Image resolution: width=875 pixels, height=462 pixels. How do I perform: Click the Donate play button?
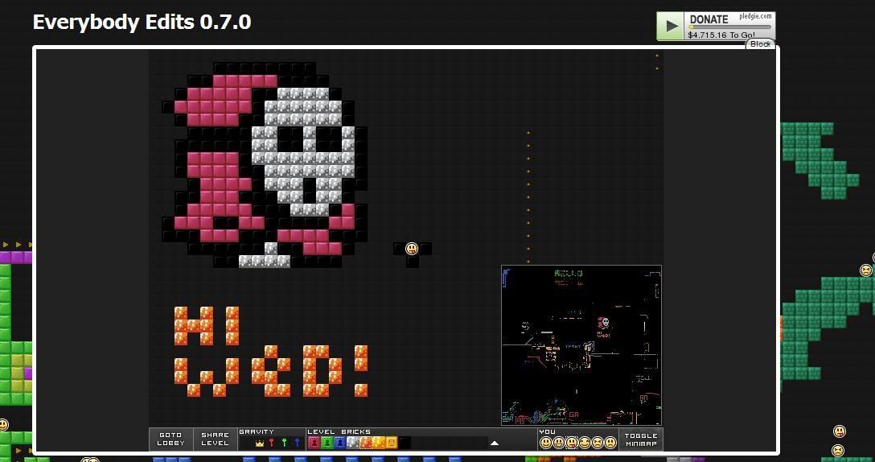671,27
